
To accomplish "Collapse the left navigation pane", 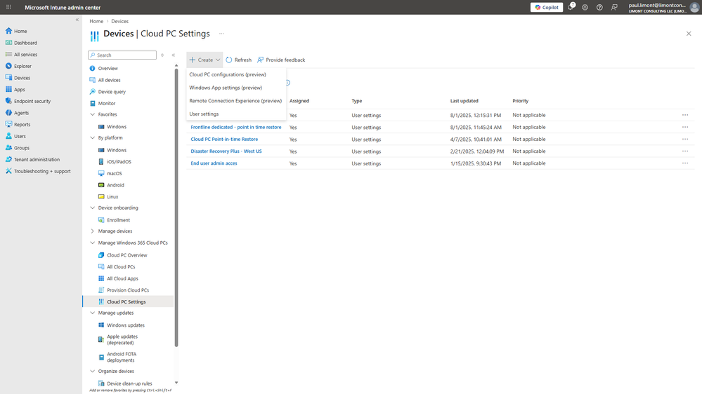I will click(77, 20).
